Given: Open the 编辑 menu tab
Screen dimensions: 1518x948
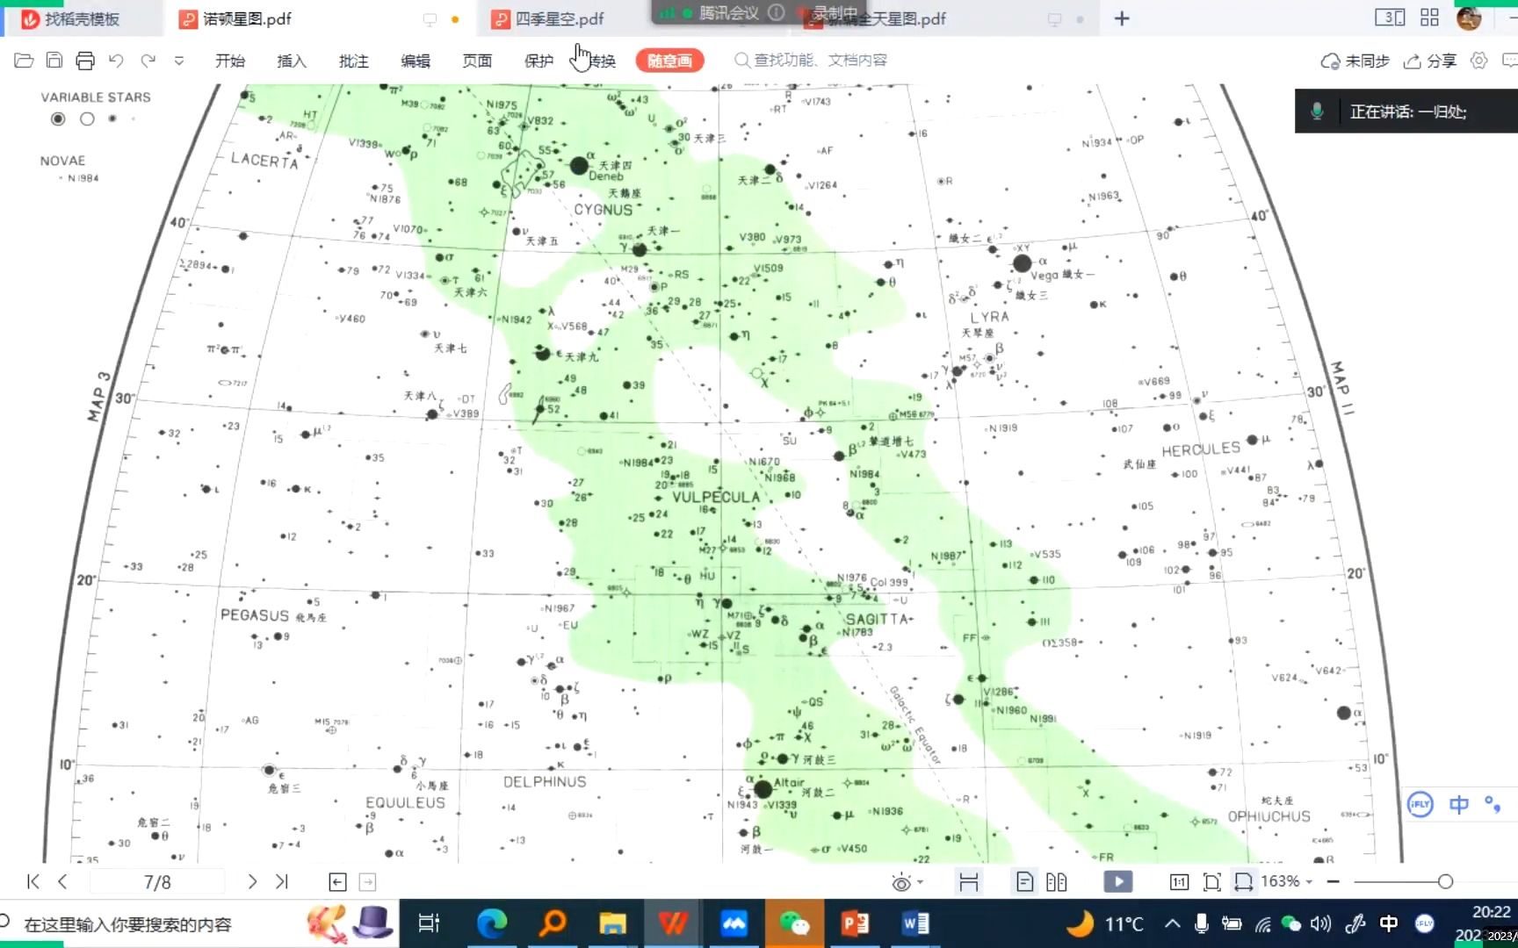Looking at the screenshot, I should click(416, 61).
